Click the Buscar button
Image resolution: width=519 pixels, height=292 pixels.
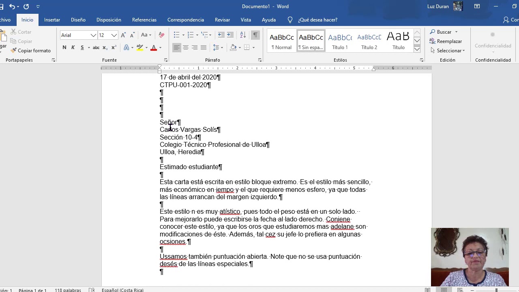pyautogui.click(x=441, y=32)
